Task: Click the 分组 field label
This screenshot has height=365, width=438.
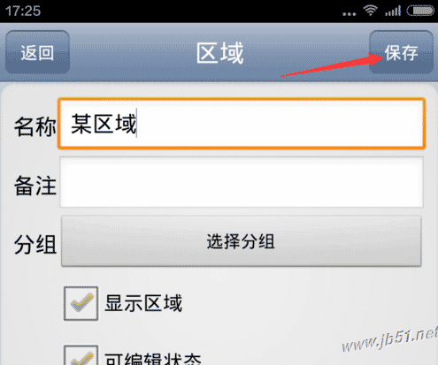Action: (x=35, y=244)
